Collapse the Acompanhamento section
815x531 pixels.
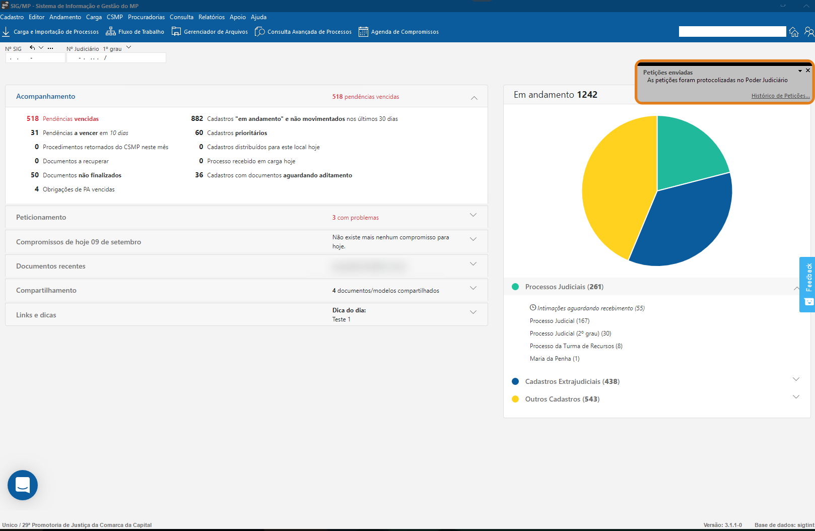[474, 98]
